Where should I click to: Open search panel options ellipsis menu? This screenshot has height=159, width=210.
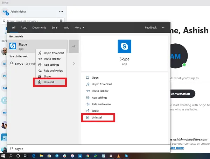(164, 27)
